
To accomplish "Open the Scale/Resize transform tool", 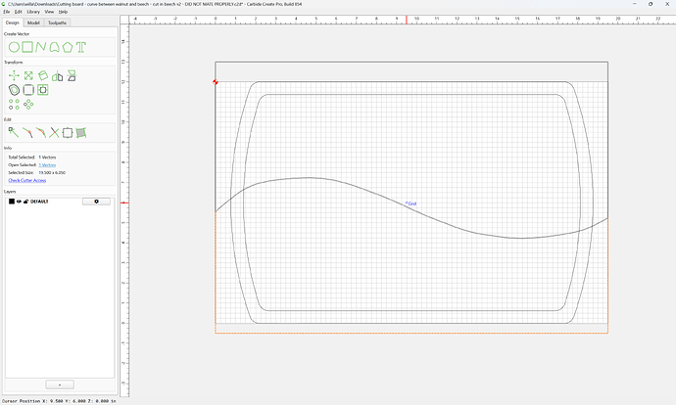I will click(28, 75).
